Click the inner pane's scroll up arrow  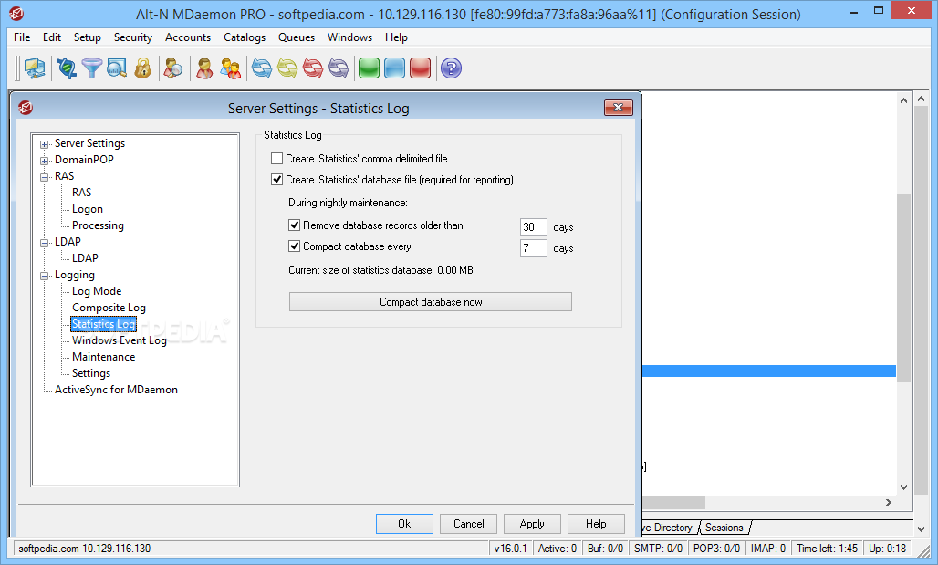click(903, 100)
